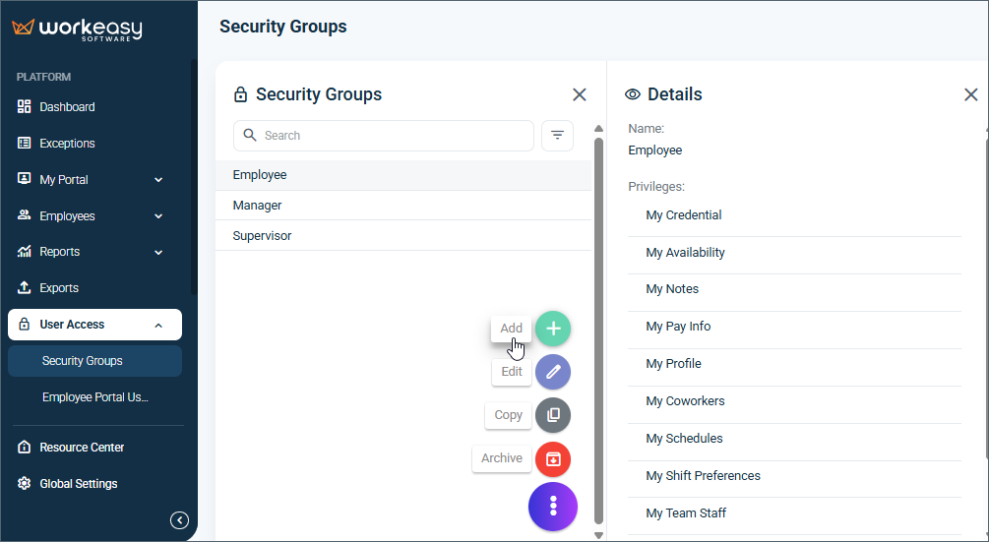This screenshot has height=542, width=989.
Task: Click the security groups list scrollbar
Action: click(x=598, y=331)
